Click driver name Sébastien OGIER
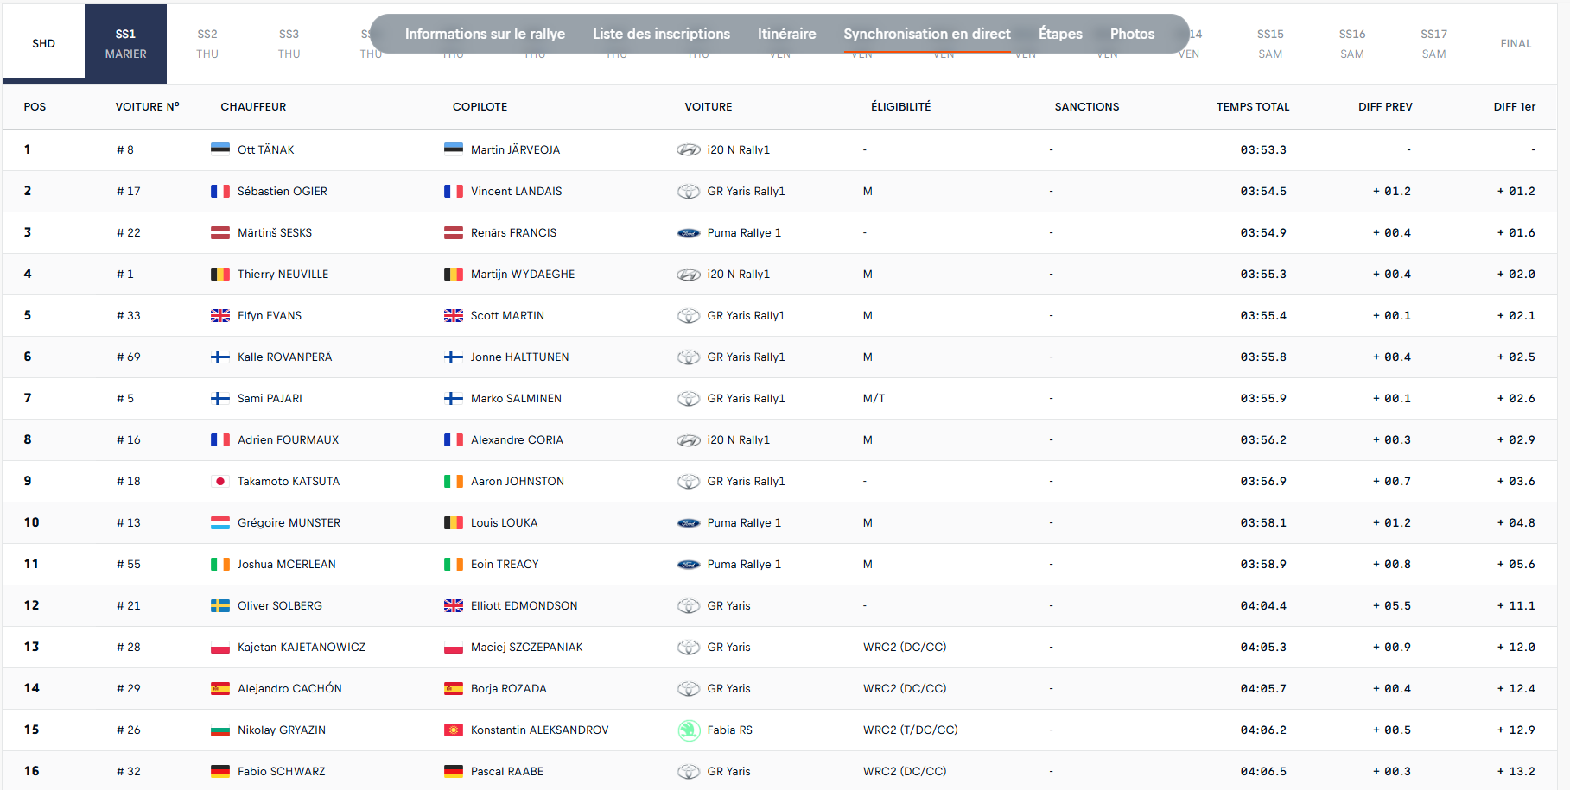This screenshot has height=790, width=1570. click(x=283, y=192)
